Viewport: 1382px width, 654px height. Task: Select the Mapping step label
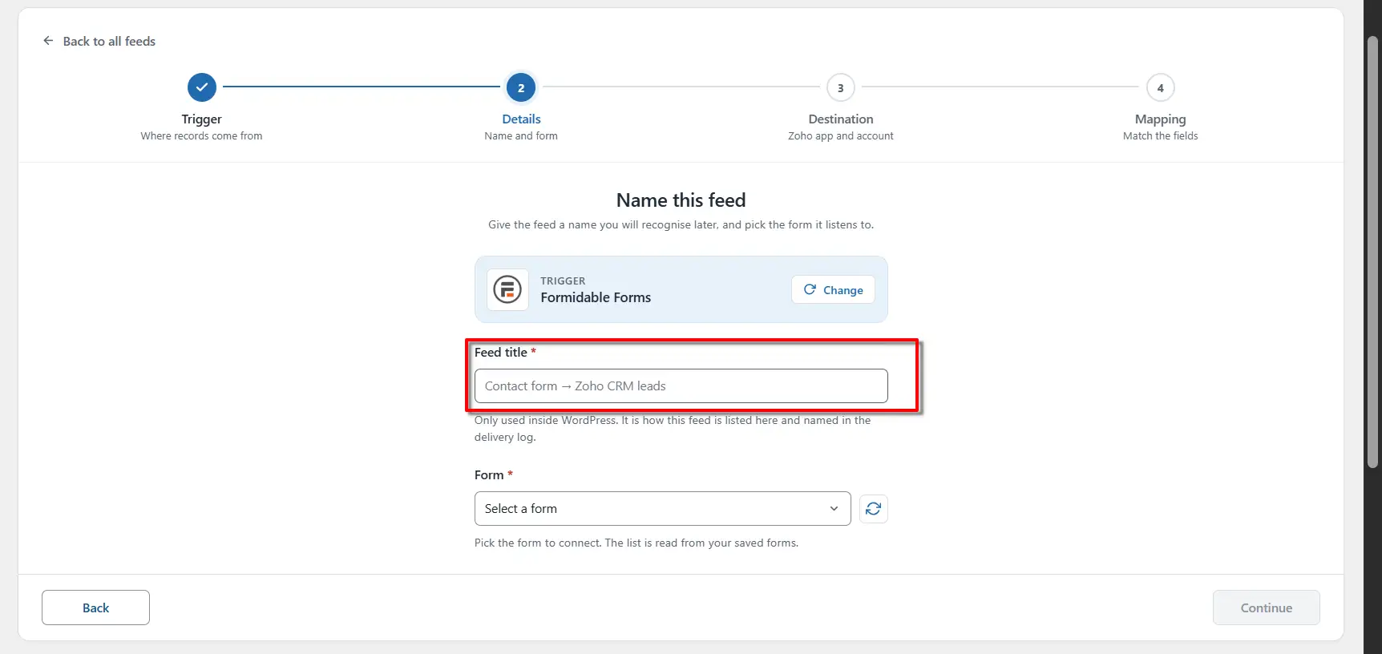(x=1160, y=119)
